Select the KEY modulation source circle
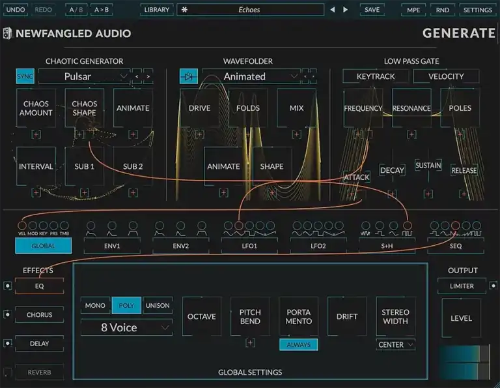This screenshot has width=500, height=388. click(43, 226)
